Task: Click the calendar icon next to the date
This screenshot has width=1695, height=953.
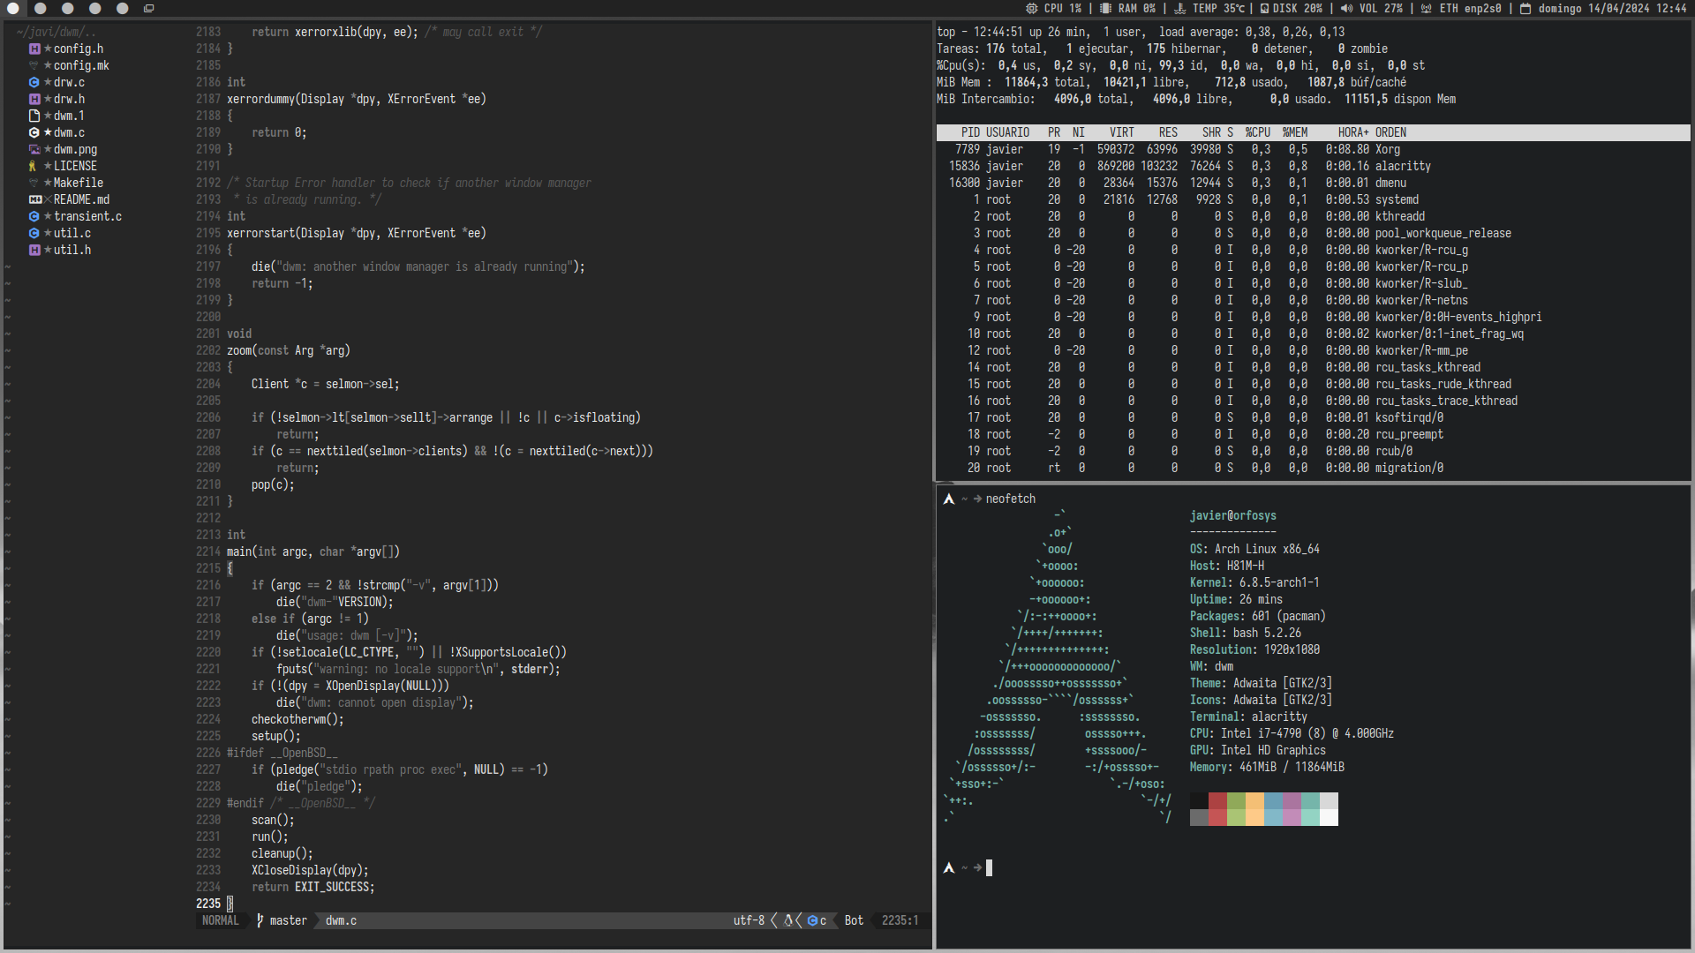Action: coord(1525,8)
